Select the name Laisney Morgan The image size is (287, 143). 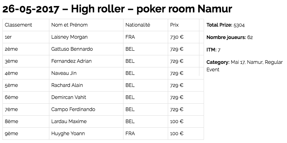coord(69,37)
